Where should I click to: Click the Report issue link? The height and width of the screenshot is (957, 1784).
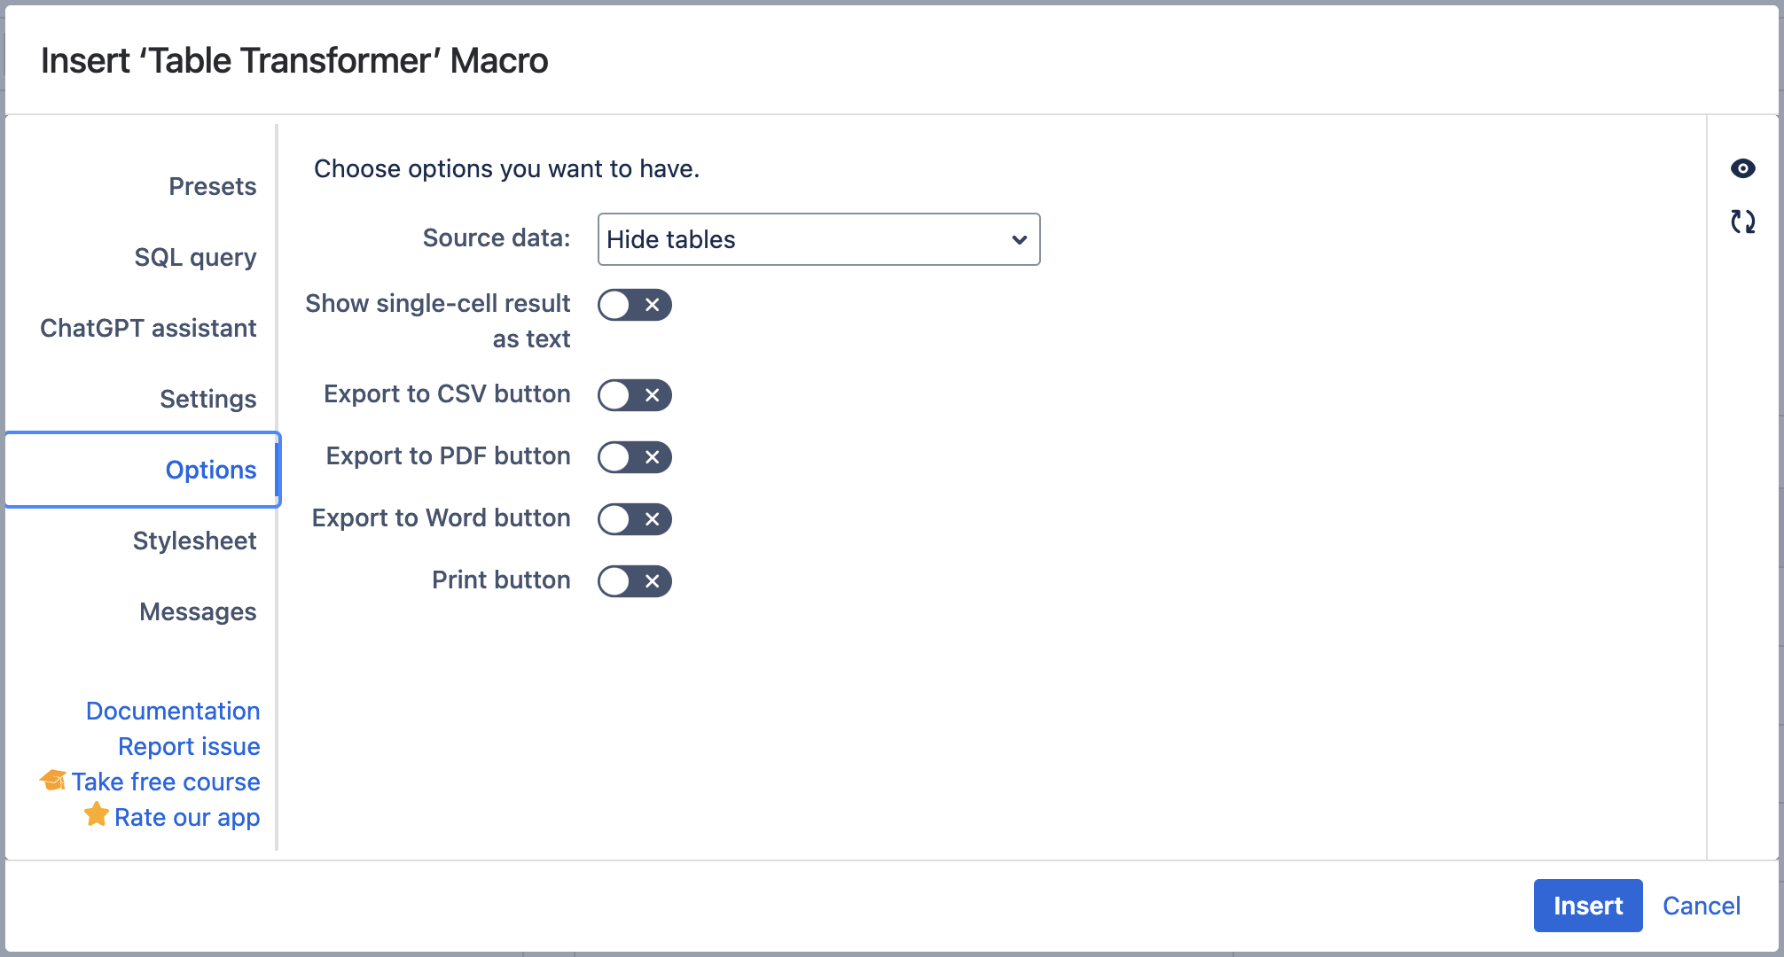point(189,746)
